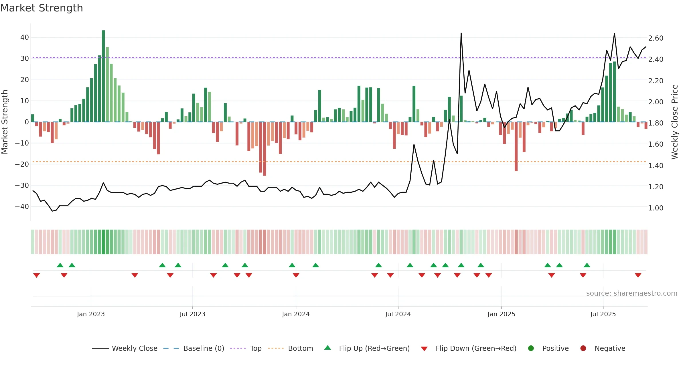Image resolution: width=687 pixels, height=386 pixels.
Task: Click the red Flip Down legend triangle
Action: (424, 349)
